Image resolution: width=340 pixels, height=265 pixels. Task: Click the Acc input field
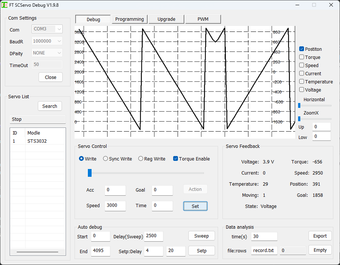pos(115,190)
